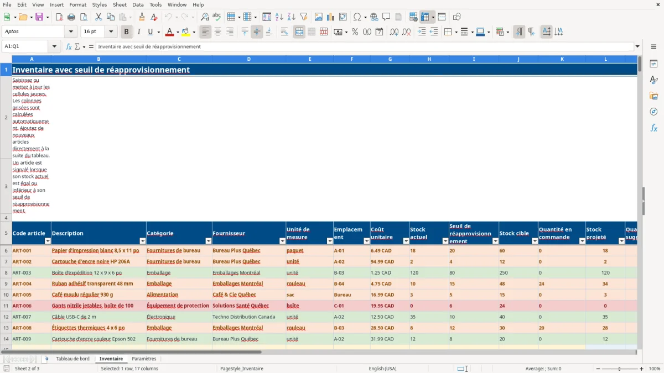Screen dimensions: 664x373
Task: Open filter dropdown for Catégorie column
Action: [x=208, y=241]
